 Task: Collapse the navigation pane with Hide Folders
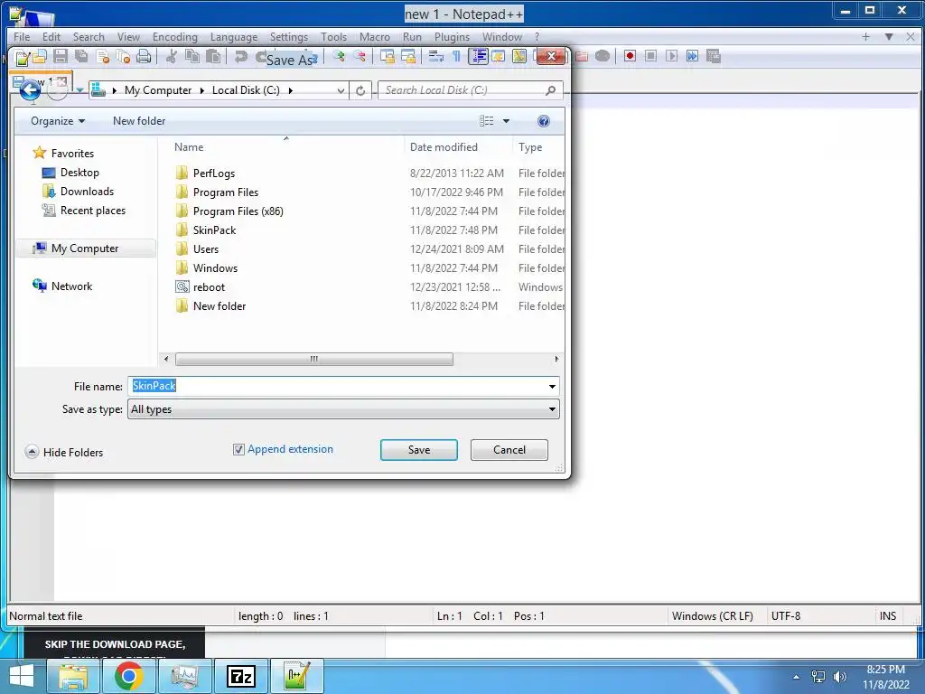[64, 452]
